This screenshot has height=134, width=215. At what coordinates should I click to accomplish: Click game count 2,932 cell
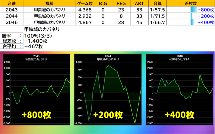coord(85,16)
